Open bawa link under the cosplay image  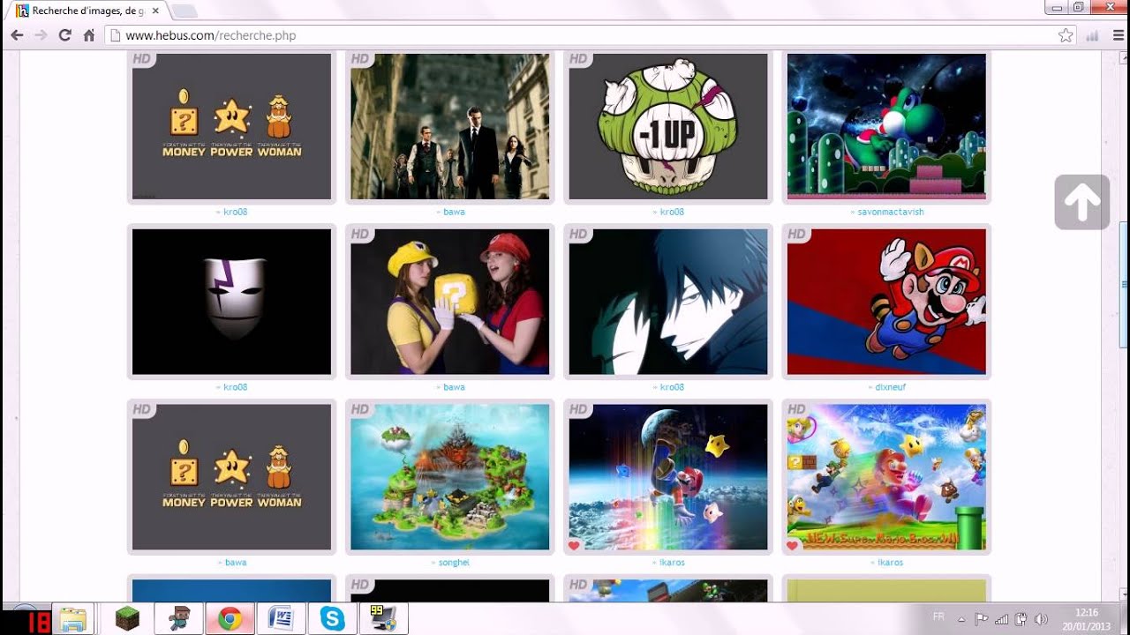454,387
